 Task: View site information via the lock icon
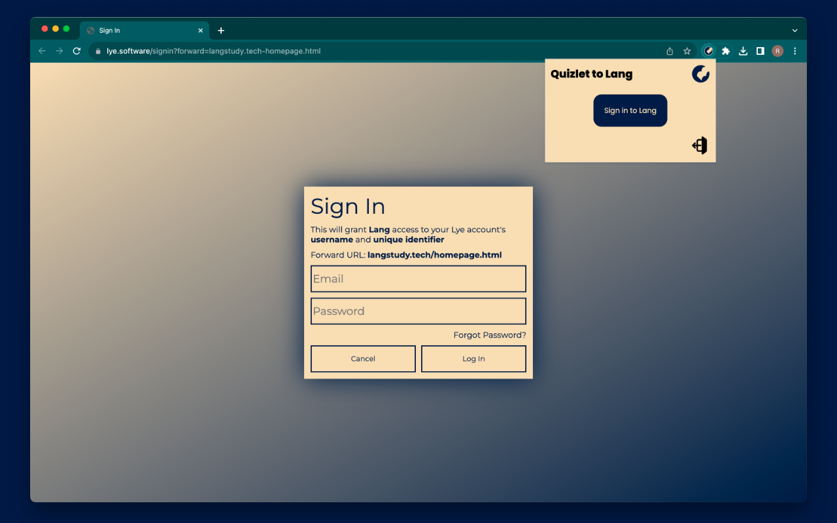click(x=98, y=51)
